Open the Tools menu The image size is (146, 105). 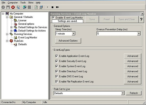[x=23, y=3]
